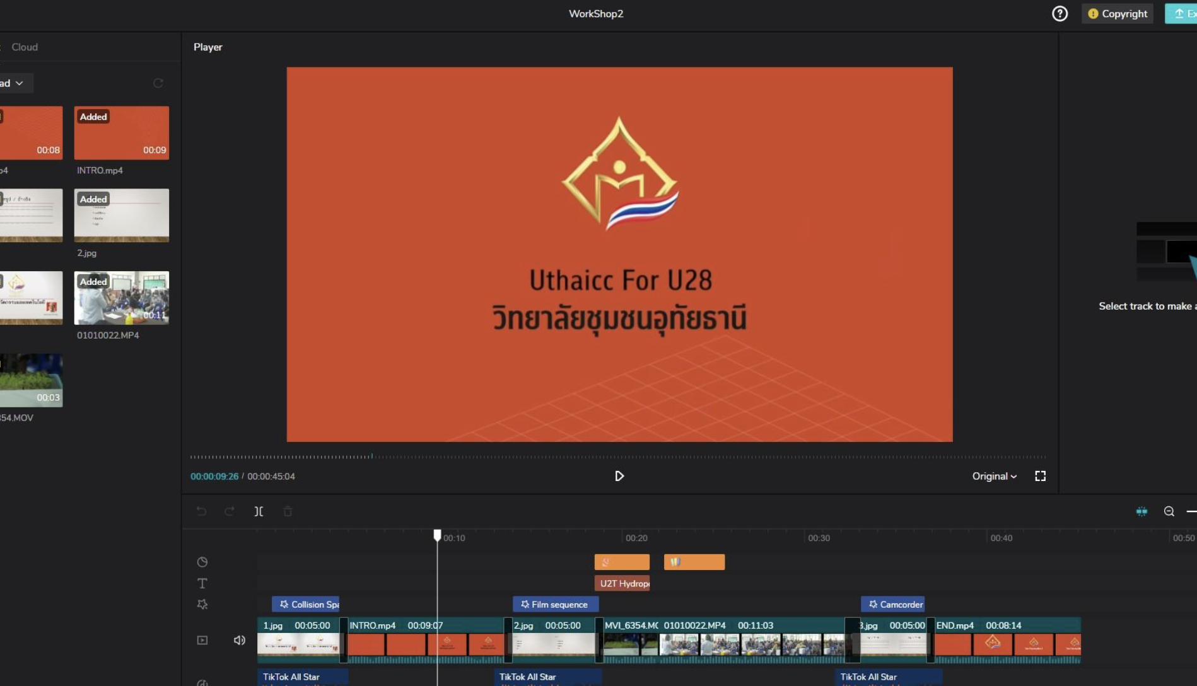This screenshot has width=1197, height=686.
Task: Click the video preview canvas
Action: point(619,254)
